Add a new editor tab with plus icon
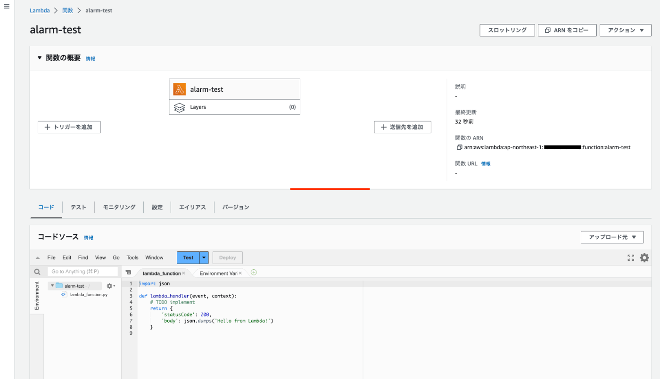Image resolution: width=660 pixels, height=379 pixels. click(254, 273)
